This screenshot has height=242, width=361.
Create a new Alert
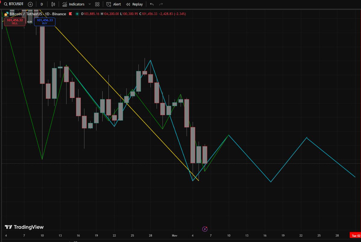coord(114,4)
